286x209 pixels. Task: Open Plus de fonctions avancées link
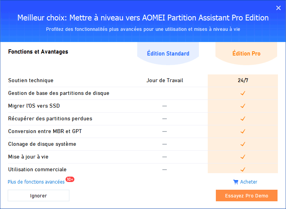tap(36, 182)
